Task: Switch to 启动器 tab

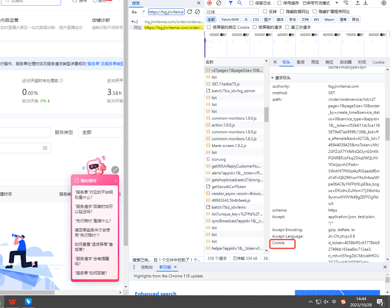Action: [x=346, y=62]
